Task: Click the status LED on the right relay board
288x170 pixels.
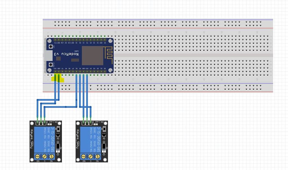Action: (x=105, y=129)
